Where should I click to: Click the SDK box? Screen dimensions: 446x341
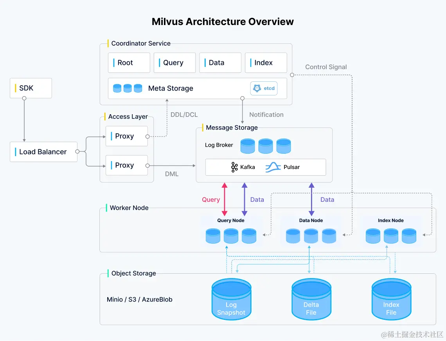(31, 88)
